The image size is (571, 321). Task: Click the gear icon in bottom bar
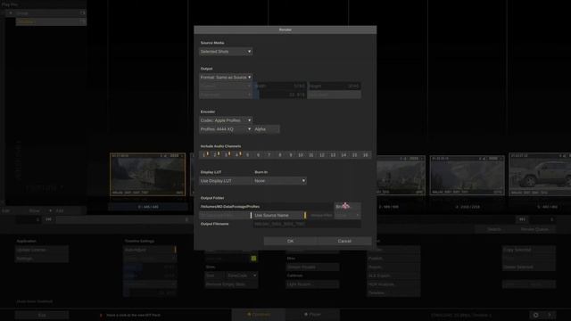(535, 315)
